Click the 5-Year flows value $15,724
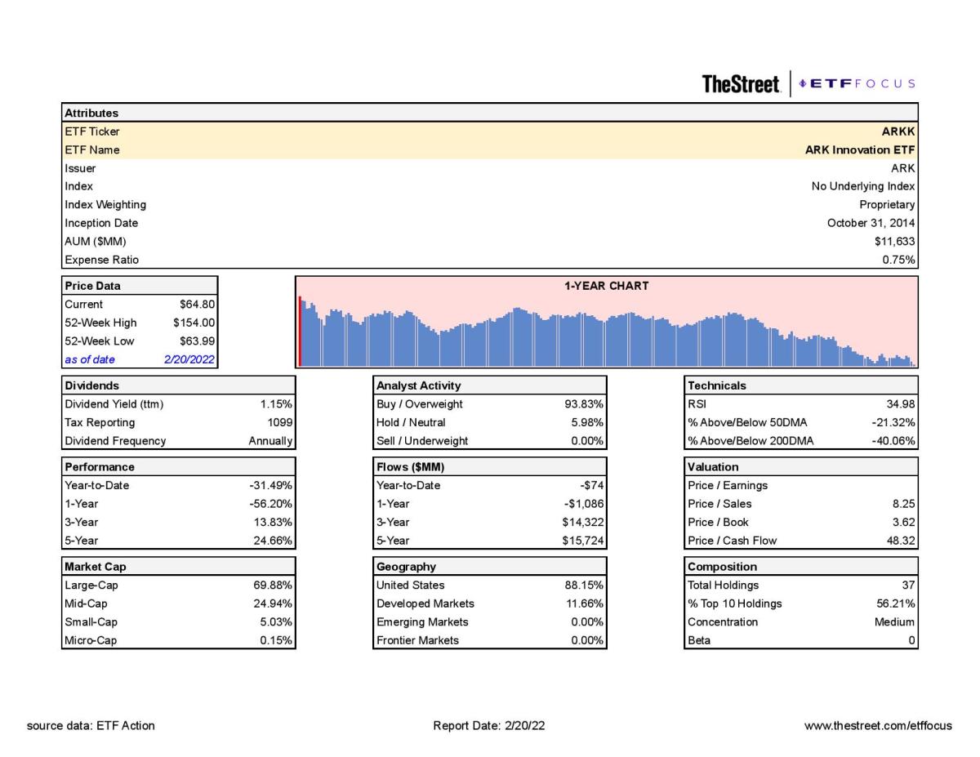The image size is (980, 757). [x=583, y=541]
